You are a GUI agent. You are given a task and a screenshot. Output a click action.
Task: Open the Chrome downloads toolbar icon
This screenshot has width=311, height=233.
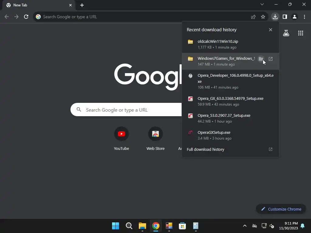pyautogui.click(x=275, y=17)
